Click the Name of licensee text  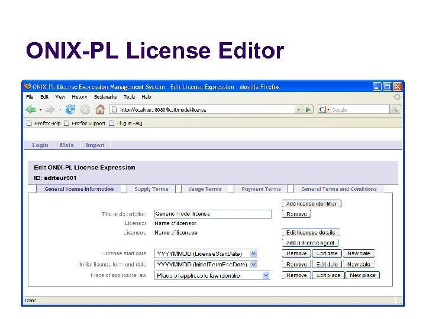click(x=176, y=233)
